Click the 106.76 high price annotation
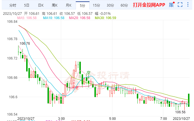The height and width of the screenshot is (121, 194). coord(25,44)
